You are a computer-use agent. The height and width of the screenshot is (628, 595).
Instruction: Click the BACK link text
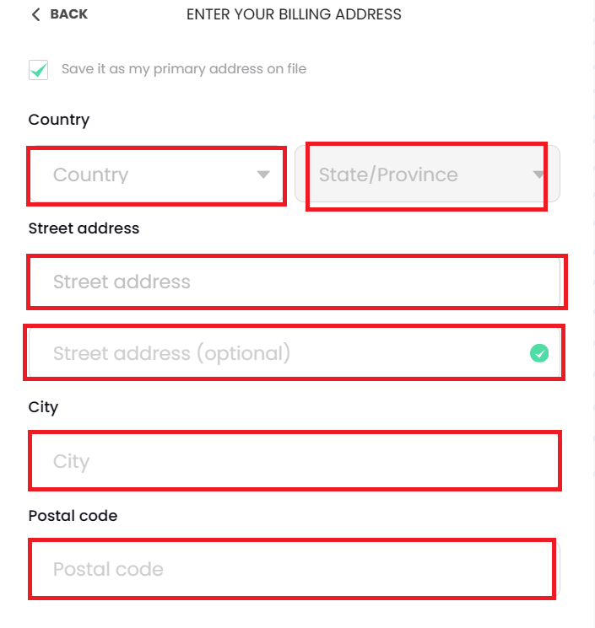[x=68, y=14]
